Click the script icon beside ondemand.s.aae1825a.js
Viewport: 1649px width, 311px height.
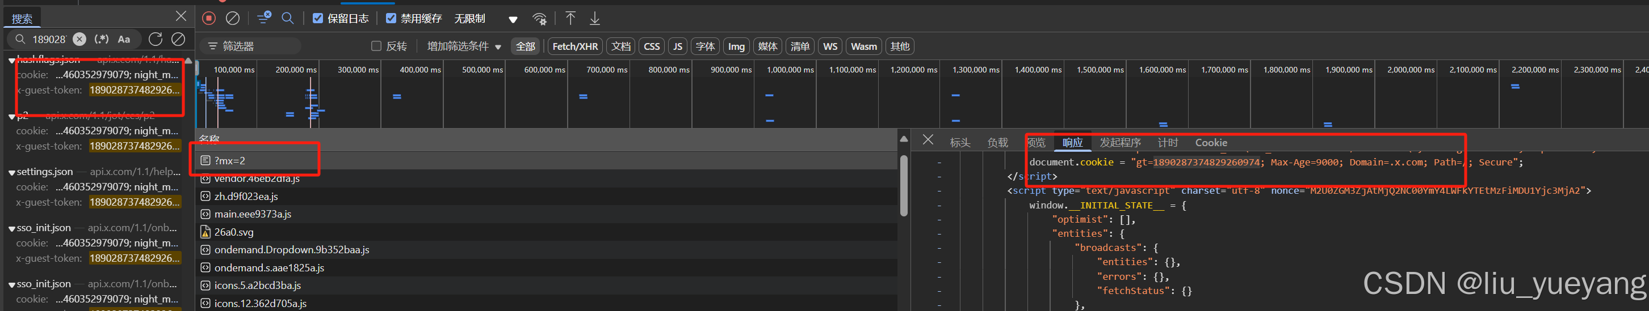[205, 267]
